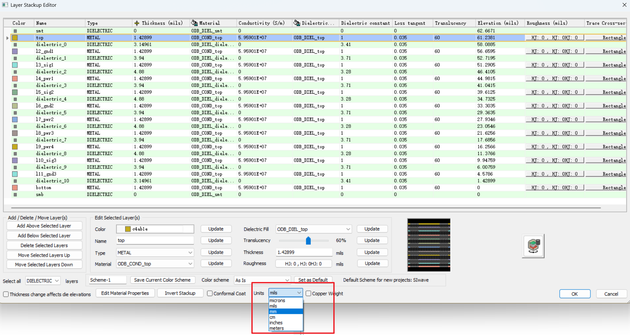The width and height of the screenshot is (630, 335).
Task: Click the Material column header icon
Action: [194, 23]
